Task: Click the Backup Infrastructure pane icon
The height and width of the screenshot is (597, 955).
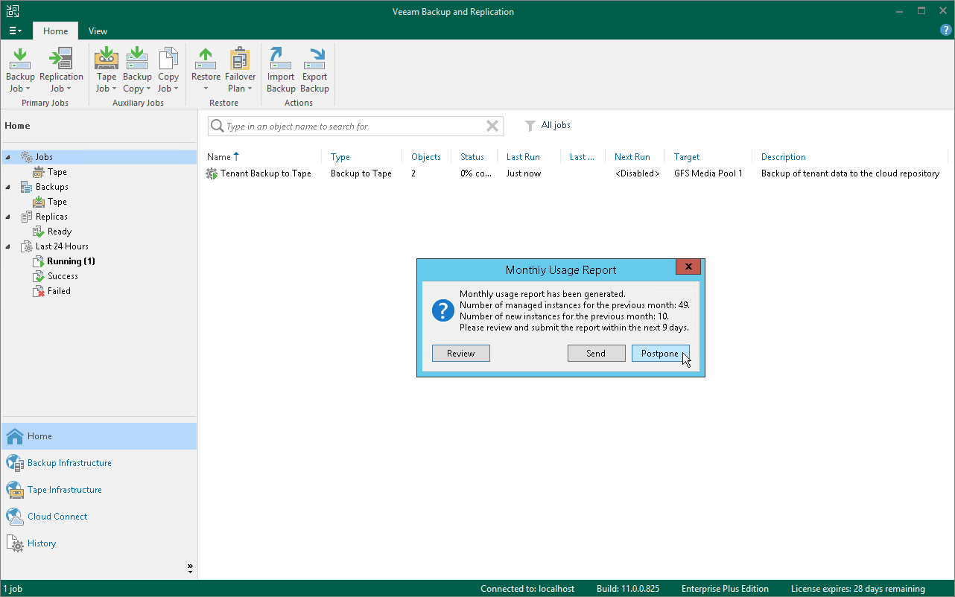Action: 15,463
